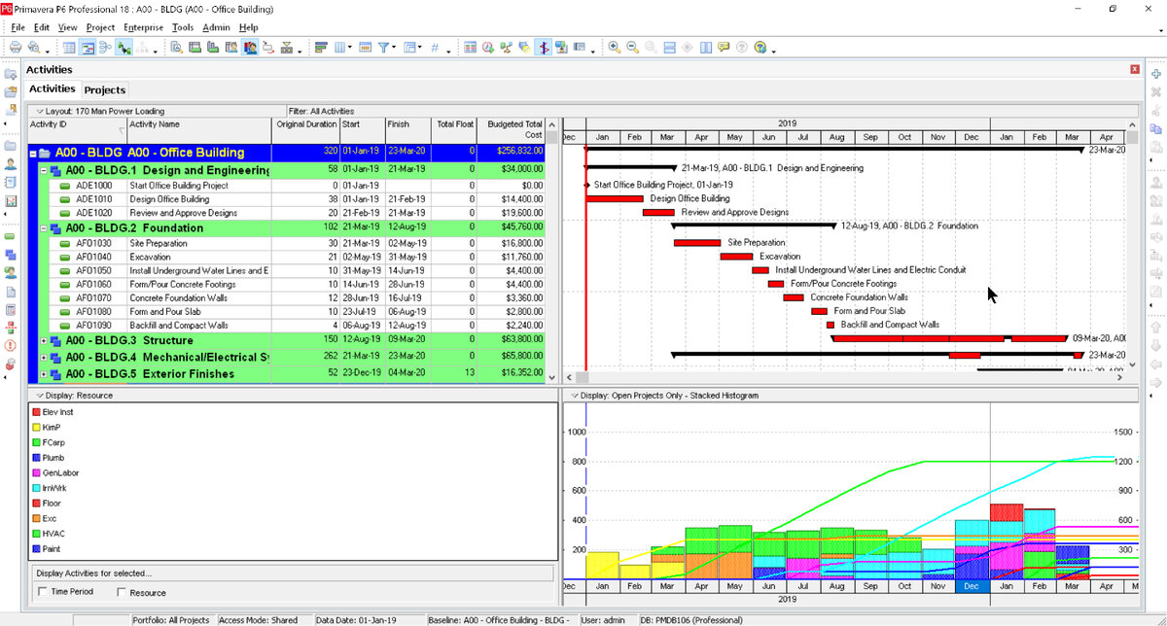This screenshot has height=626, width=1167.
Task: Click the Zoom In magnifier icon
Action: (614, 47)
